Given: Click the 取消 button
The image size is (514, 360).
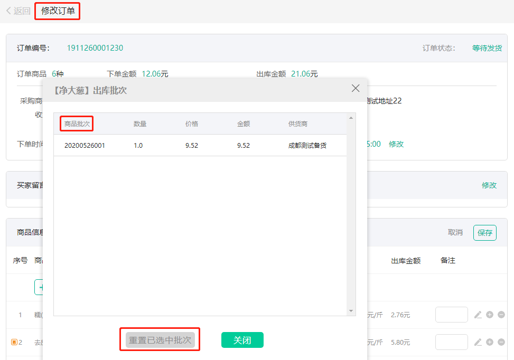Looking at the screenshot, I should tap(455, 232).
